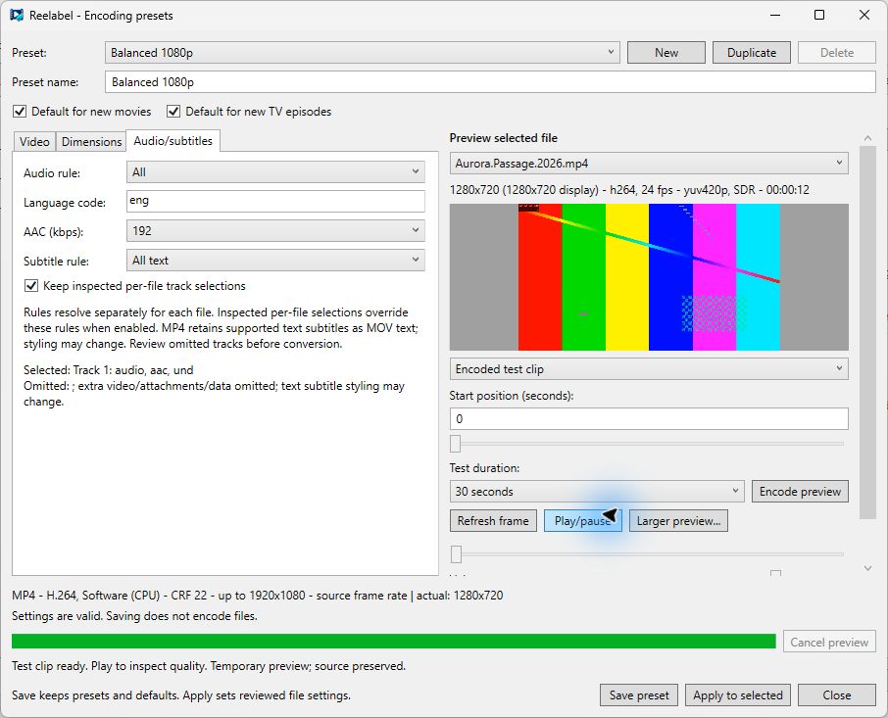Viewport: 888px width, 718px height.
Task: Open the AAC (kbps) bitrate dropdown
Action: [x=275, y=231]
